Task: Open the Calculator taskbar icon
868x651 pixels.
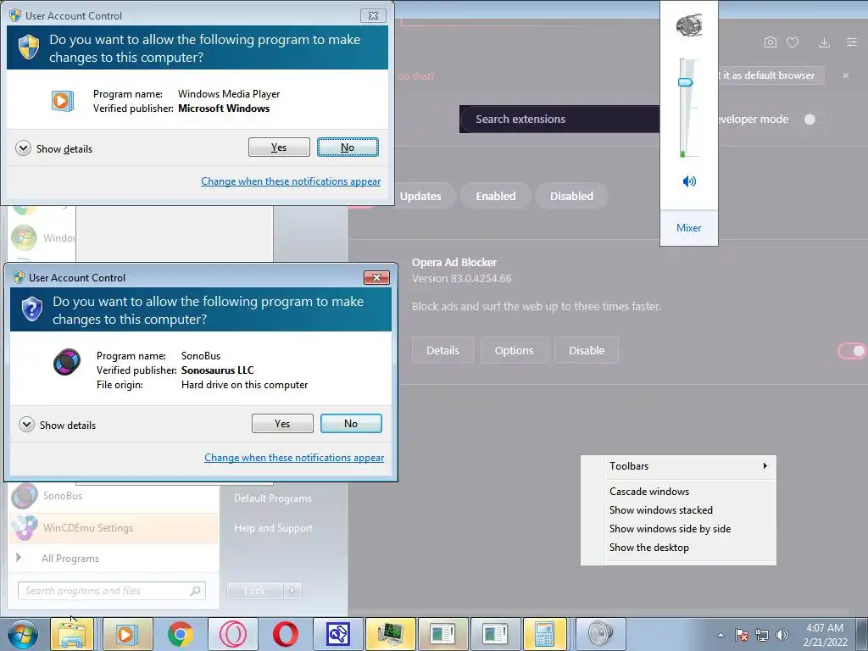Action: tap(545, 634)
